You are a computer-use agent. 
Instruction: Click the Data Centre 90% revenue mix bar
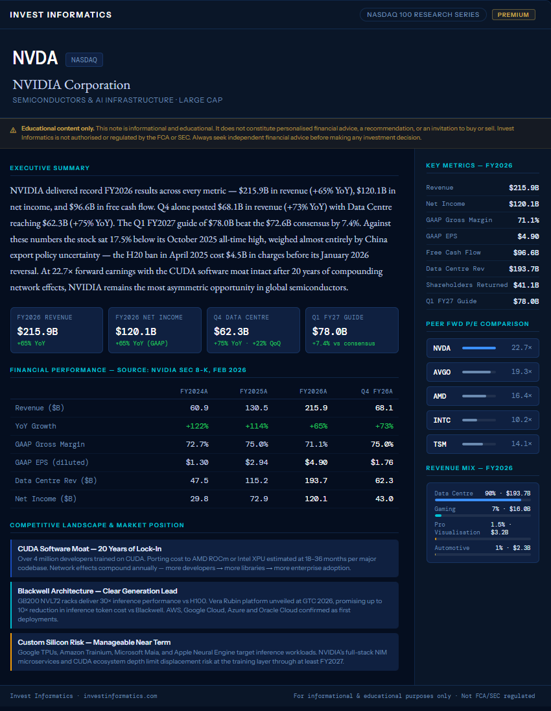coord(483,500)
